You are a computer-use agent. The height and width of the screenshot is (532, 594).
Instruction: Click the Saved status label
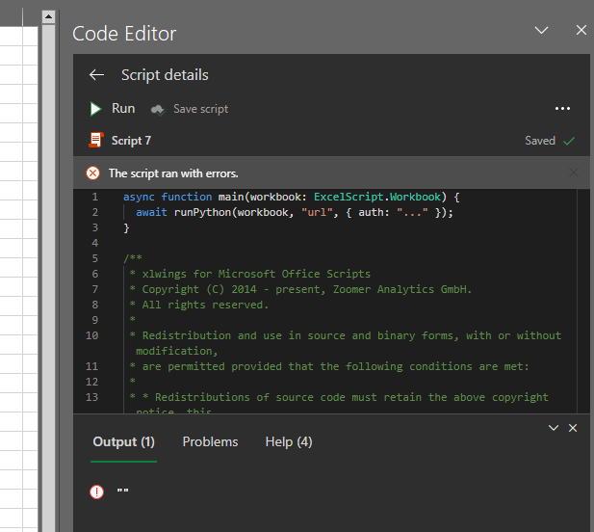pyautogui.click(x=540, y=141)
